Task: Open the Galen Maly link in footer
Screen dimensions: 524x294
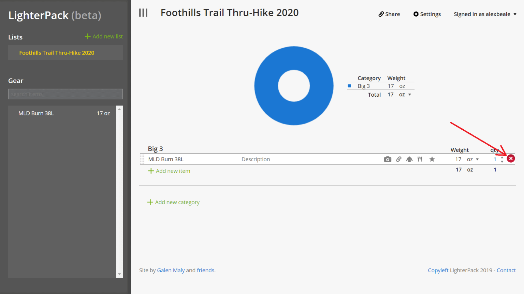Action: [171, 270]
